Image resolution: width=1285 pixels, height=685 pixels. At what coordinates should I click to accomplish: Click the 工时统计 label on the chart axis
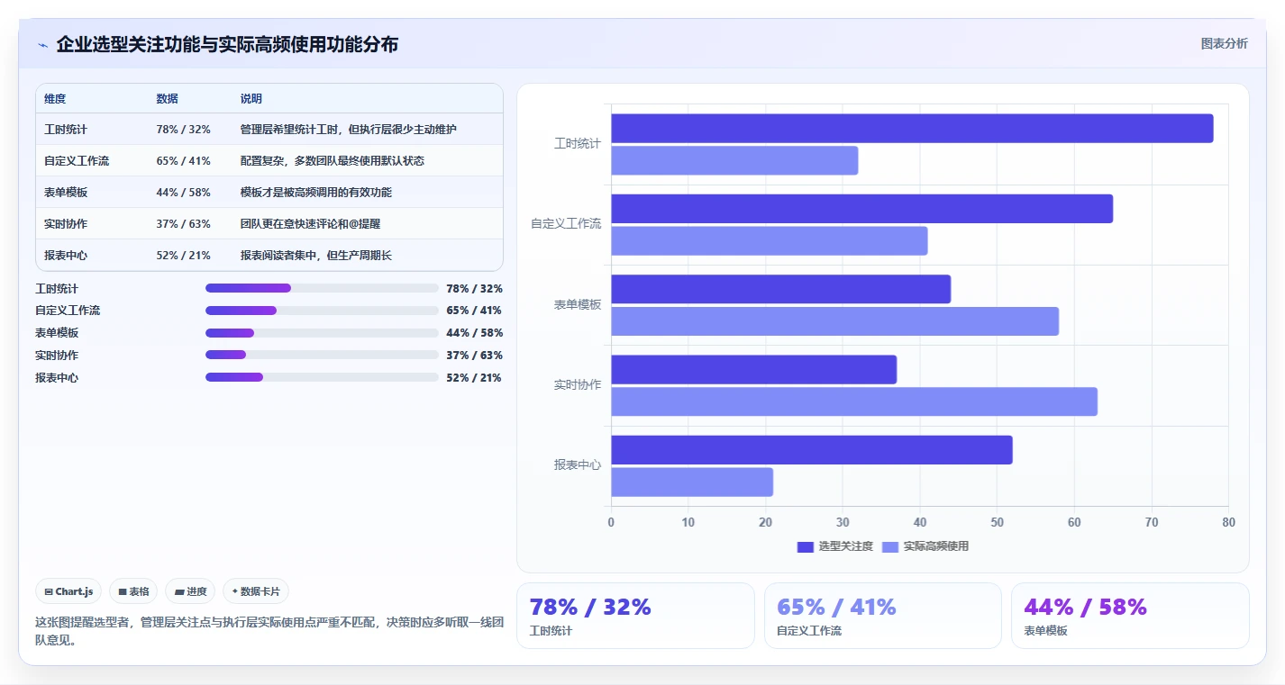tap(577, 144)
